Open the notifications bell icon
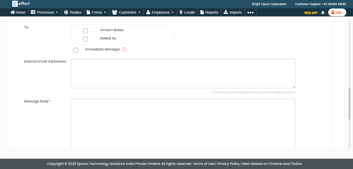 [323, 12]
